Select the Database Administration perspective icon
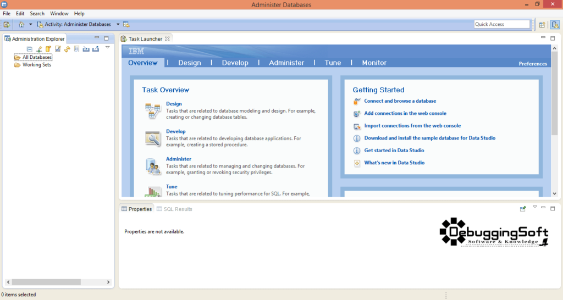 click(x=555, y=25)
